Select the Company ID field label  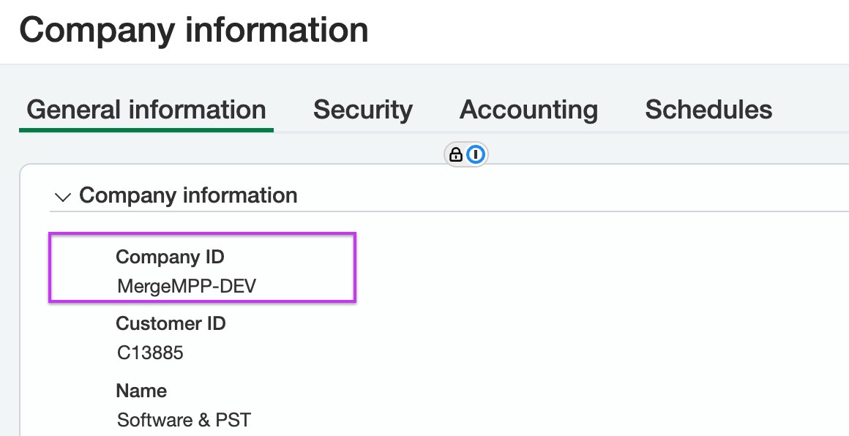pos(170,257)
